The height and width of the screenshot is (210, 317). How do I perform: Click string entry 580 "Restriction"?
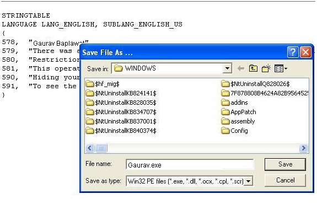point(40,60)
